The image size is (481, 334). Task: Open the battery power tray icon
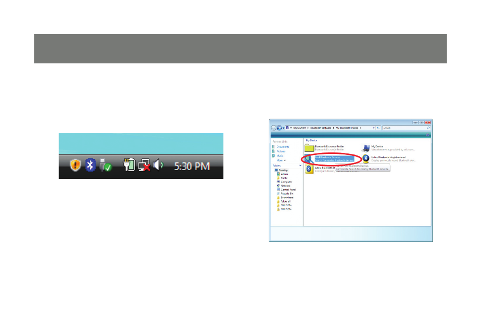(x=130, y=164)
